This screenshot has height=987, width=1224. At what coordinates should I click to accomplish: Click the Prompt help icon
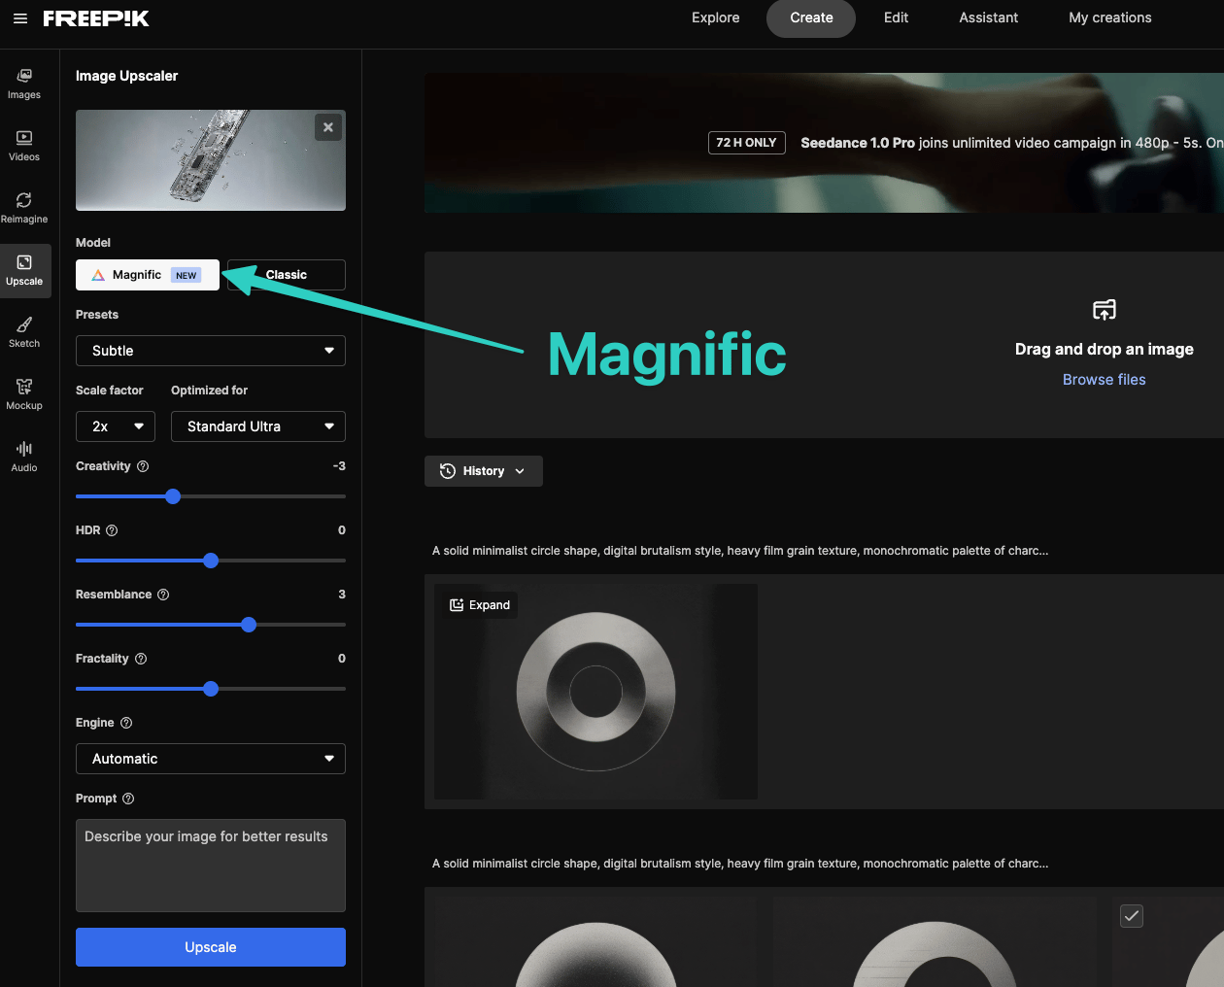pyautogui.click(x=128, y=799)
